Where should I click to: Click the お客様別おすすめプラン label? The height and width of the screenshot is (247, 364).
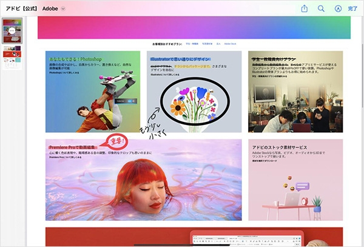tap(167, 44)
